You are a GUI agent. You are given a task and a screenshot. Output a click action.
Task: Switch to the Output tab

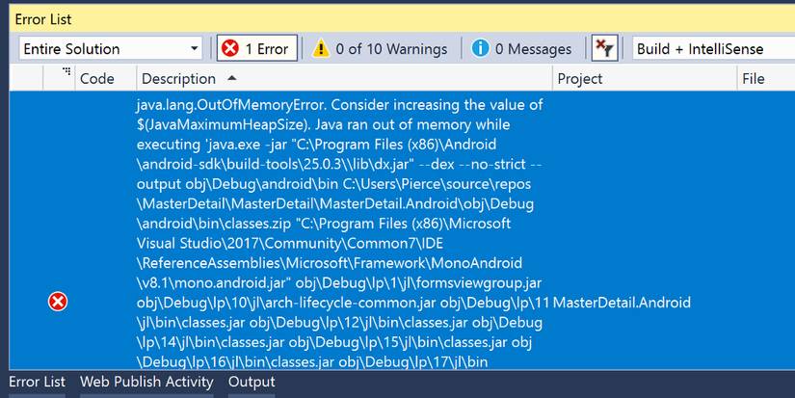tap(252, 383)
